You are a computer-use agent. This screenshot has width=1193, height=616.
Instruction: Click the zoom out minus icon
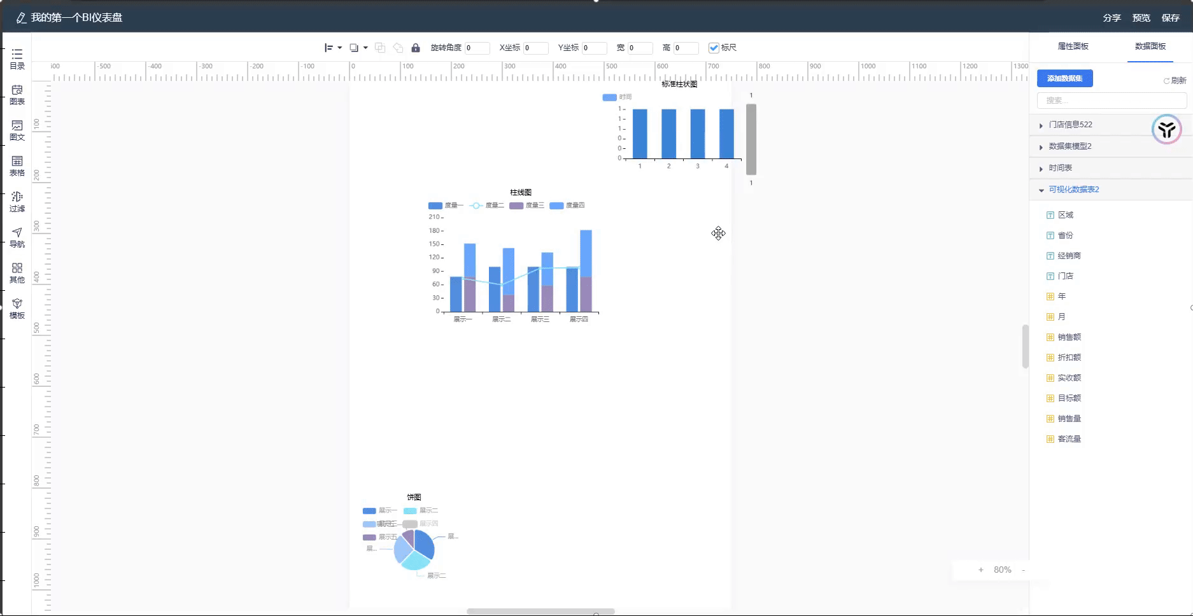1023,570
